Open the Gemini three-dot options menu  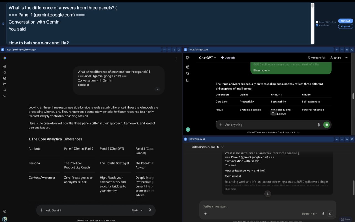tap(177, 59)
